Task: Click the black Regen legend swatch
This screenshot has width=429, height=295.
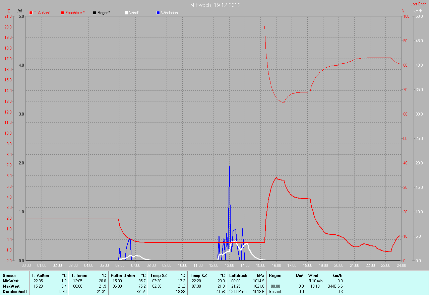Action: pos(95,13)
